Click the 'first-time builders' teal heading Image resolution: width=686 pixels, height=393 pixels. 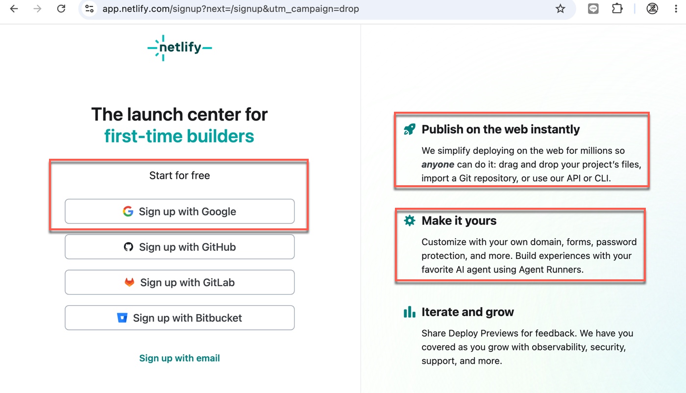(180, 136)
